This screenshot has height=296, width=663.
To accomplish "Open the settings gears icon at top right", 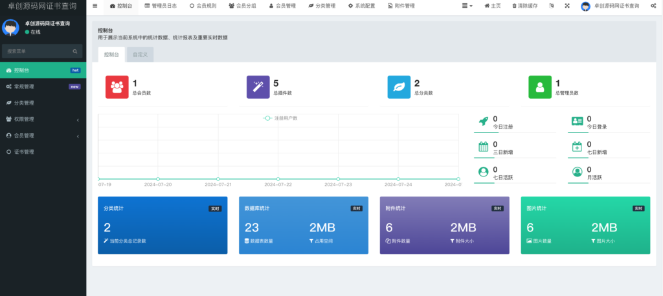I will 653,6.
